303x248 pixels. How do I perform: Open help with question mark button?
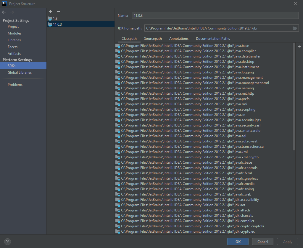pos(7,242)
